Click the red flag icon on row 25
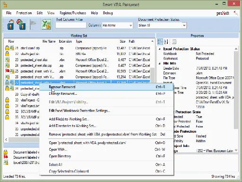 tap(7, 71)
